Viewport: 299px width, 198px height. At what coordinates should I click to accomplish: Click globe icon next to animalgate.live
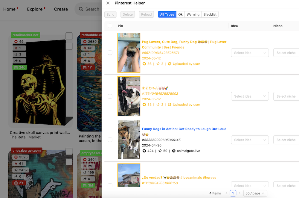174,151
